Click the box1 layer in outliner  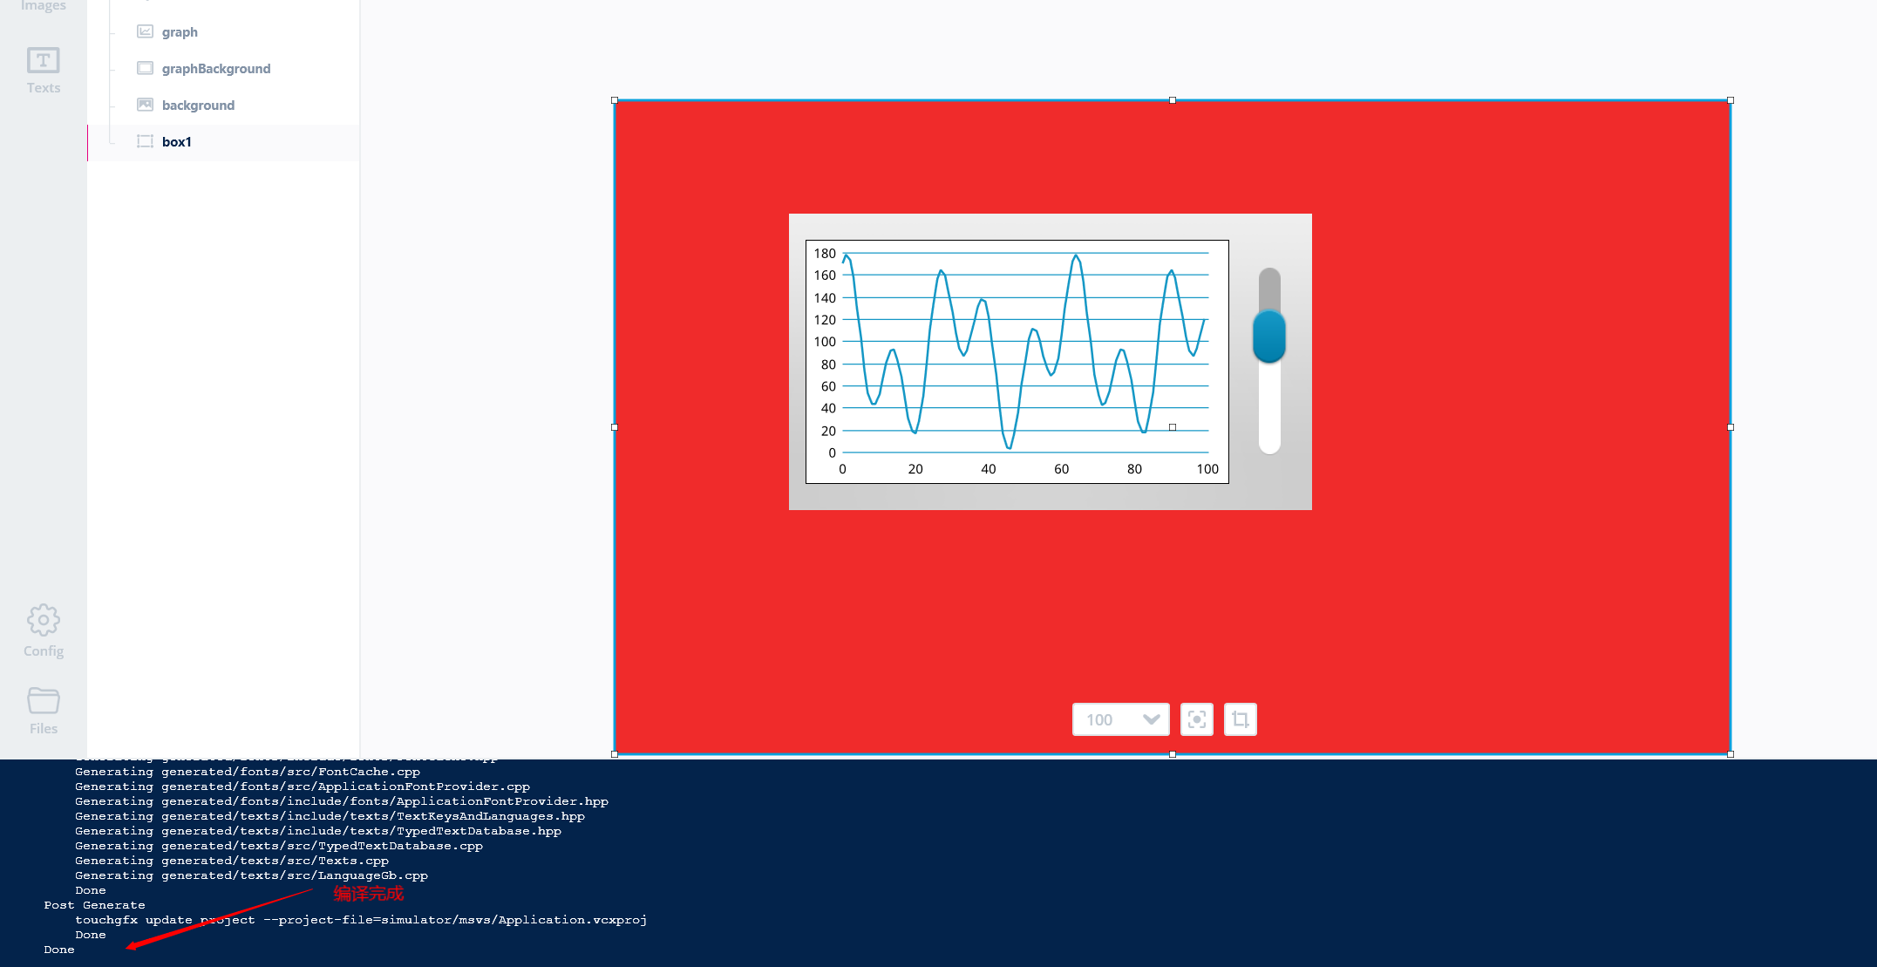click(x=178, y=140)
